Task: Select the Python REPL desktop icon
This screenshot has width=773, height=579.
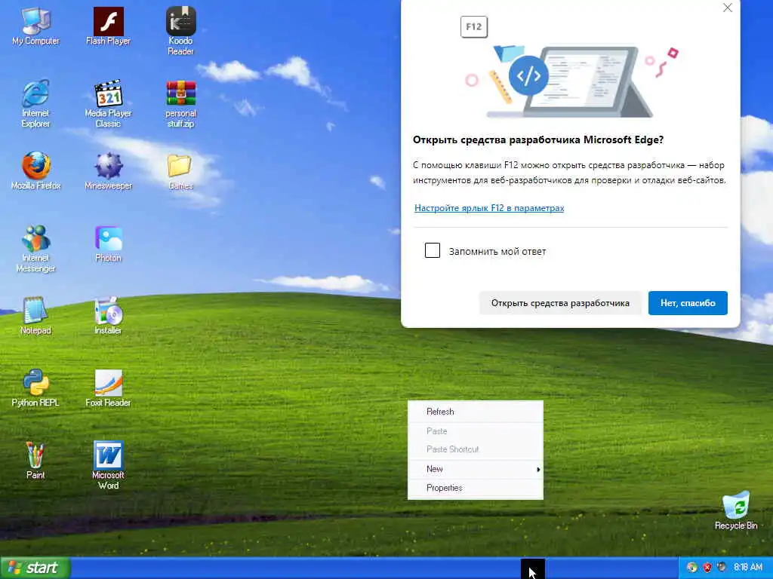Action: tap(35, 388)
